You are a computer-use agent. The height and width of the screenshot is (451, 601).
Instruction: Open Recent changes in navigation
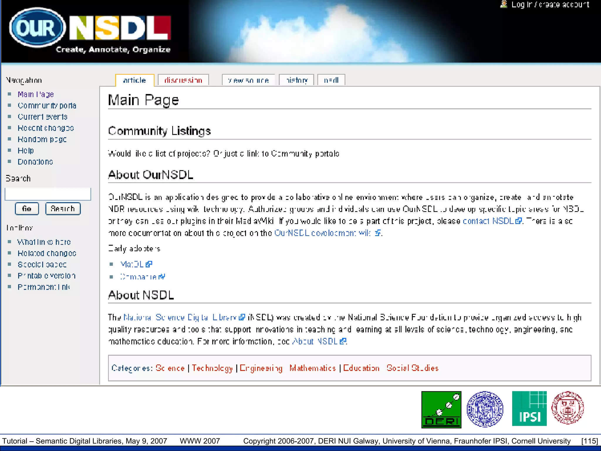pyautogui.click(x=45, y=128)
